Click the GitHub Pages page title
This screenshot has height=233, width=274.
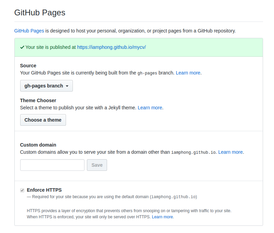tap(40, 13)
